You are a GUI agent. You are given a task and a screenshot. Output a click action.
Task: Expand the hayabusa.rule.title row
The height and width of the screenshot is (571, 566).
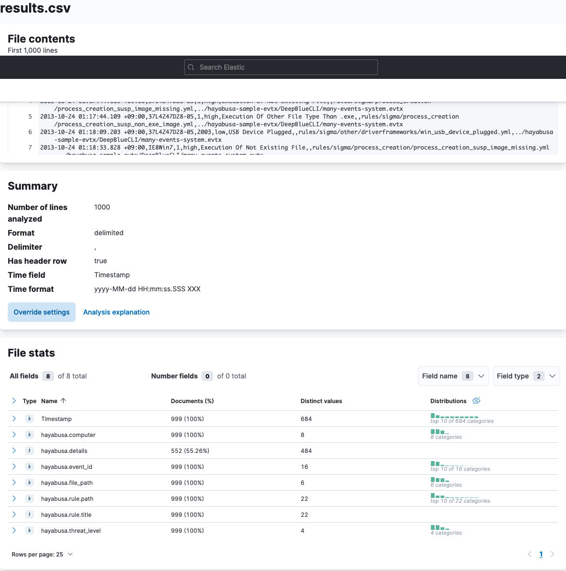click(14, 514)
